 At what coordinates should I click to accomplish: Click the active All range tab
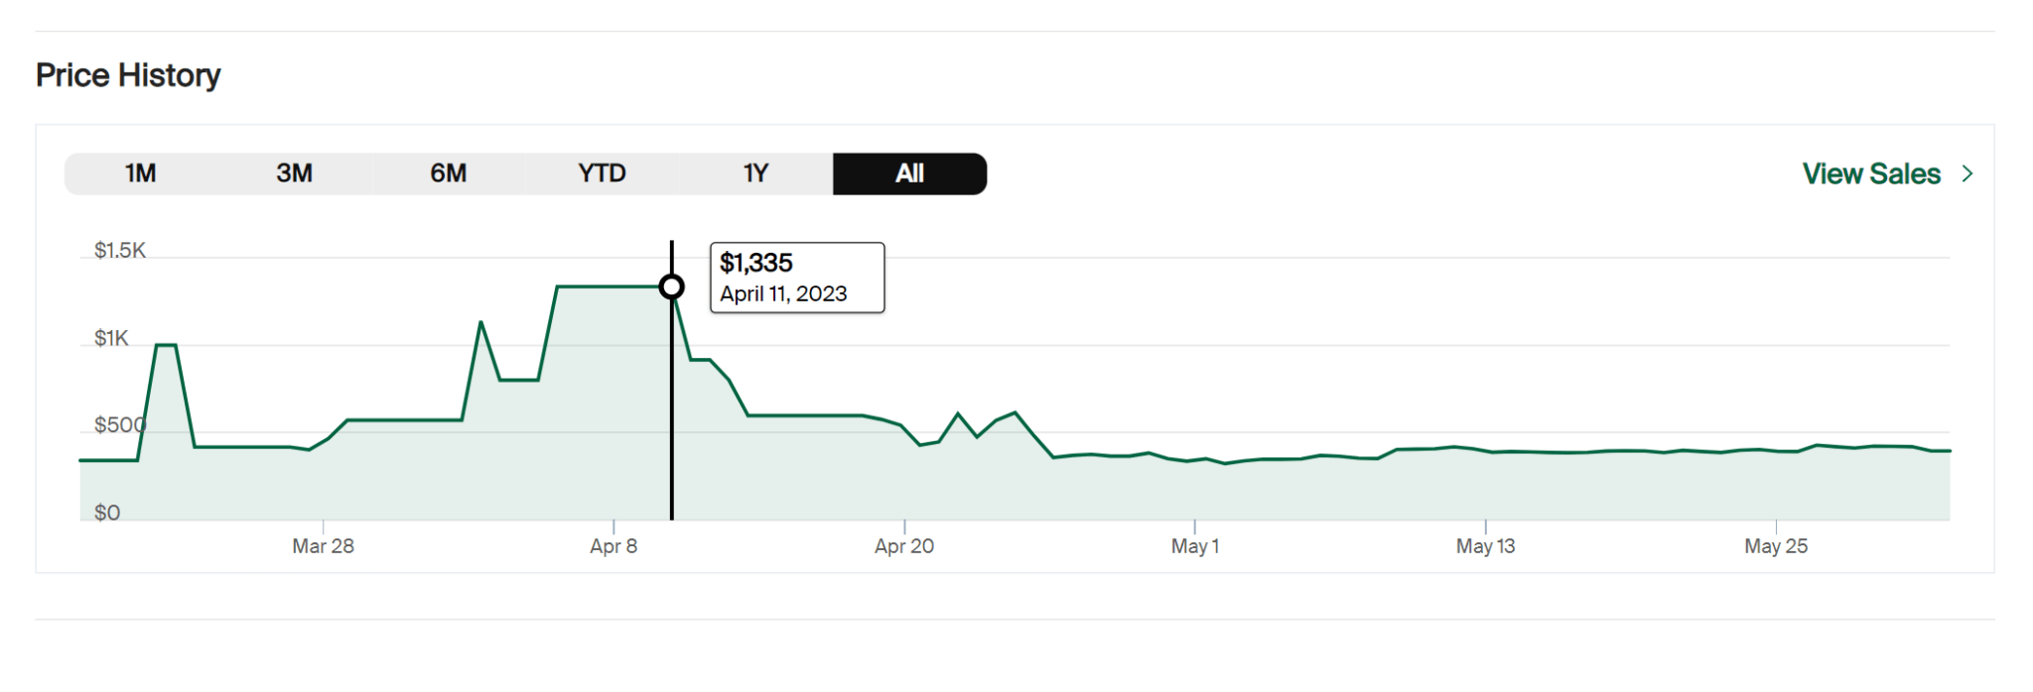[x=909, y=173]
